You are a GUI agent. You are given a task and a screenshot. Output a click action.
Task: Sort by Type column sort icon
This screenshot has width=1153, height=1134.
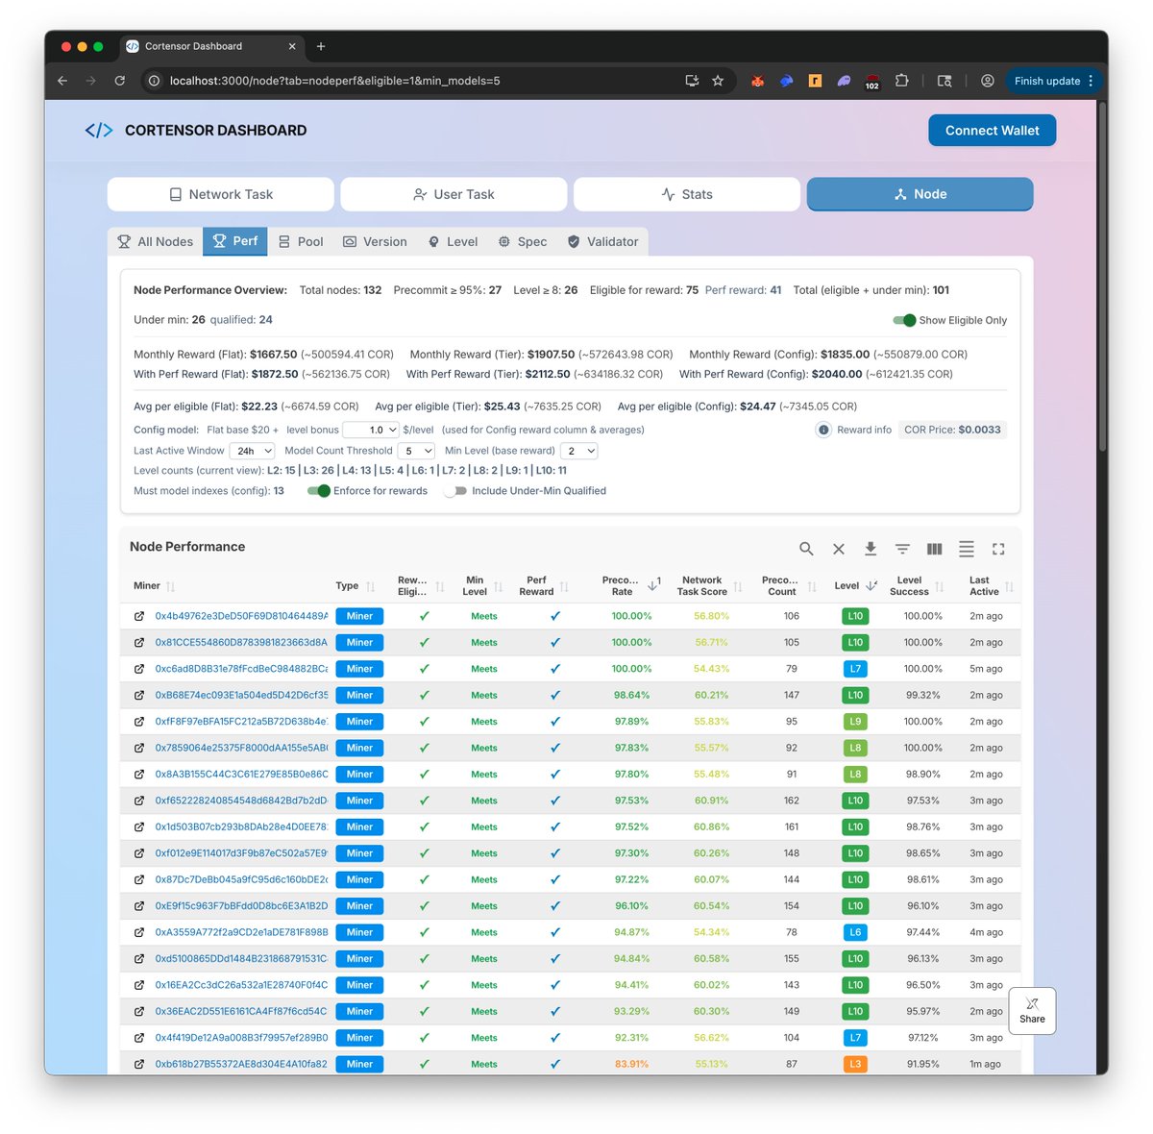[370, 586]
